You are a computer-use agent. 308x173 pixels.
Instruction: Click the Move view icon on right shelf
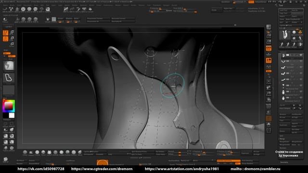coord(269,88)
